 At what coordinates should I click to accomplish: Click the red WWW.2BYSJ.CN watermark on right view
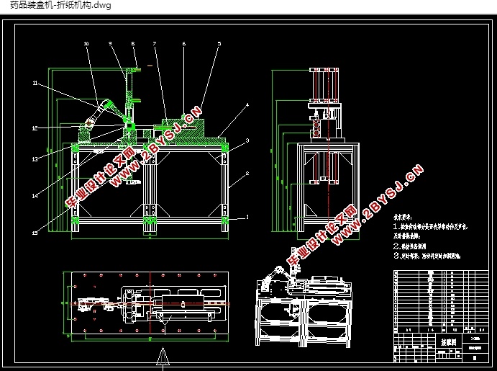pyautogui.click(x=378, y=205)
